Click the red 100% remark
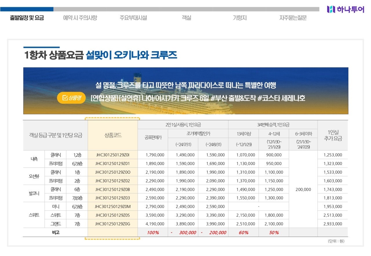This screenshot has width=371, height=256. (x=153, y=233)
